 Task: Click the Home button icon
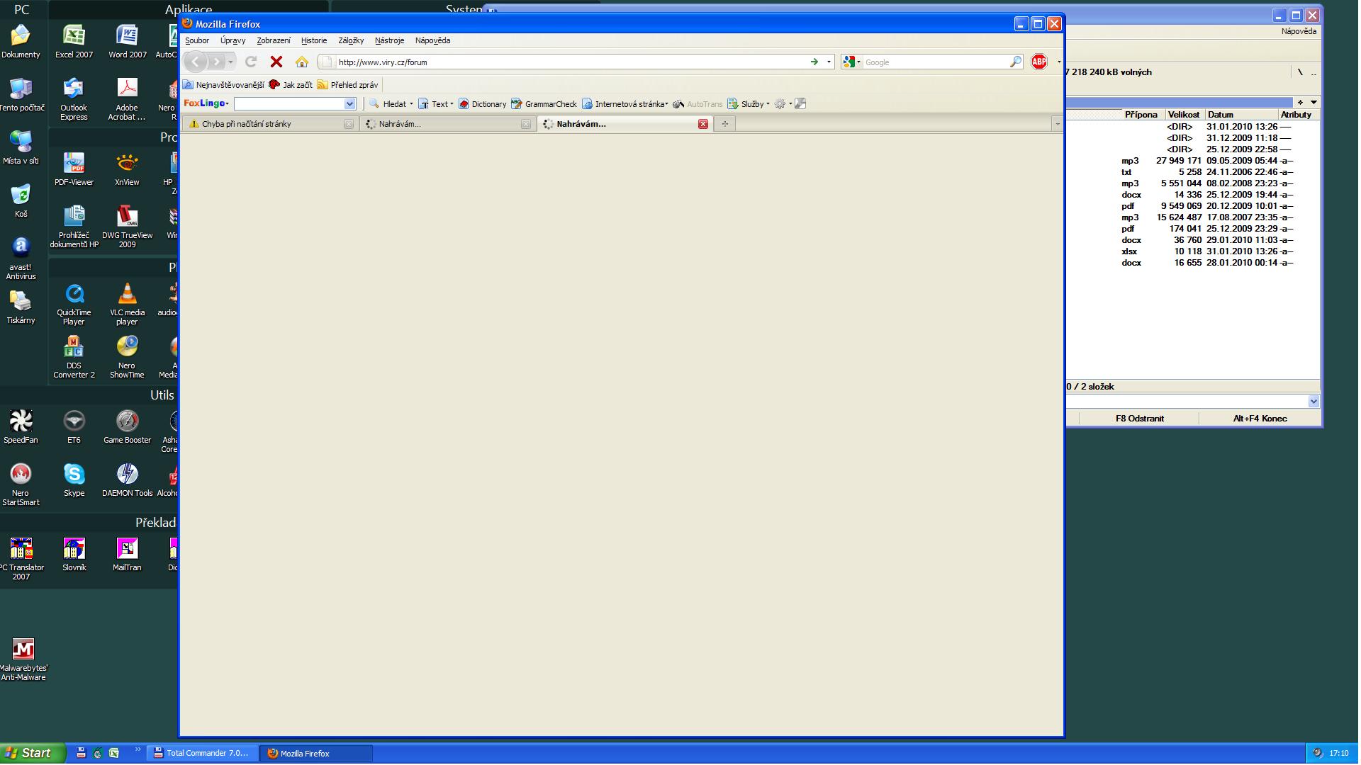(x=302, y=62)
